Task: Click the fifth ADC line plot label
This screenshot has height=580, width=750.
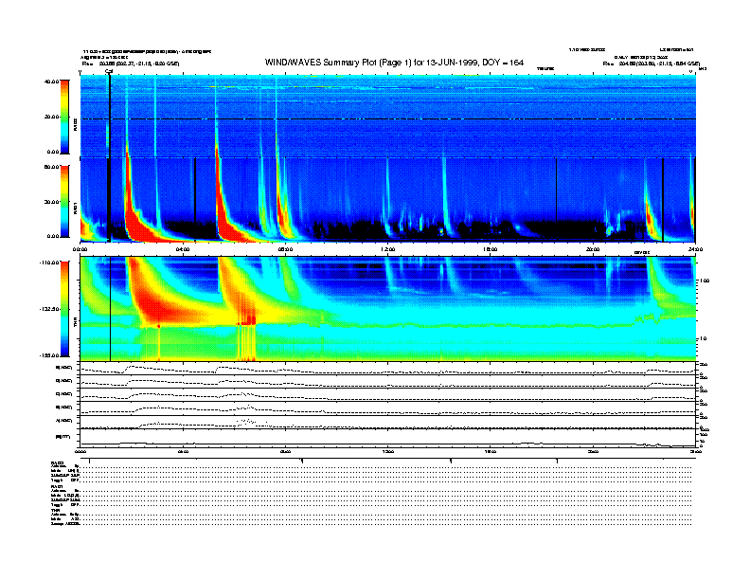Action: tap(64, 421)
